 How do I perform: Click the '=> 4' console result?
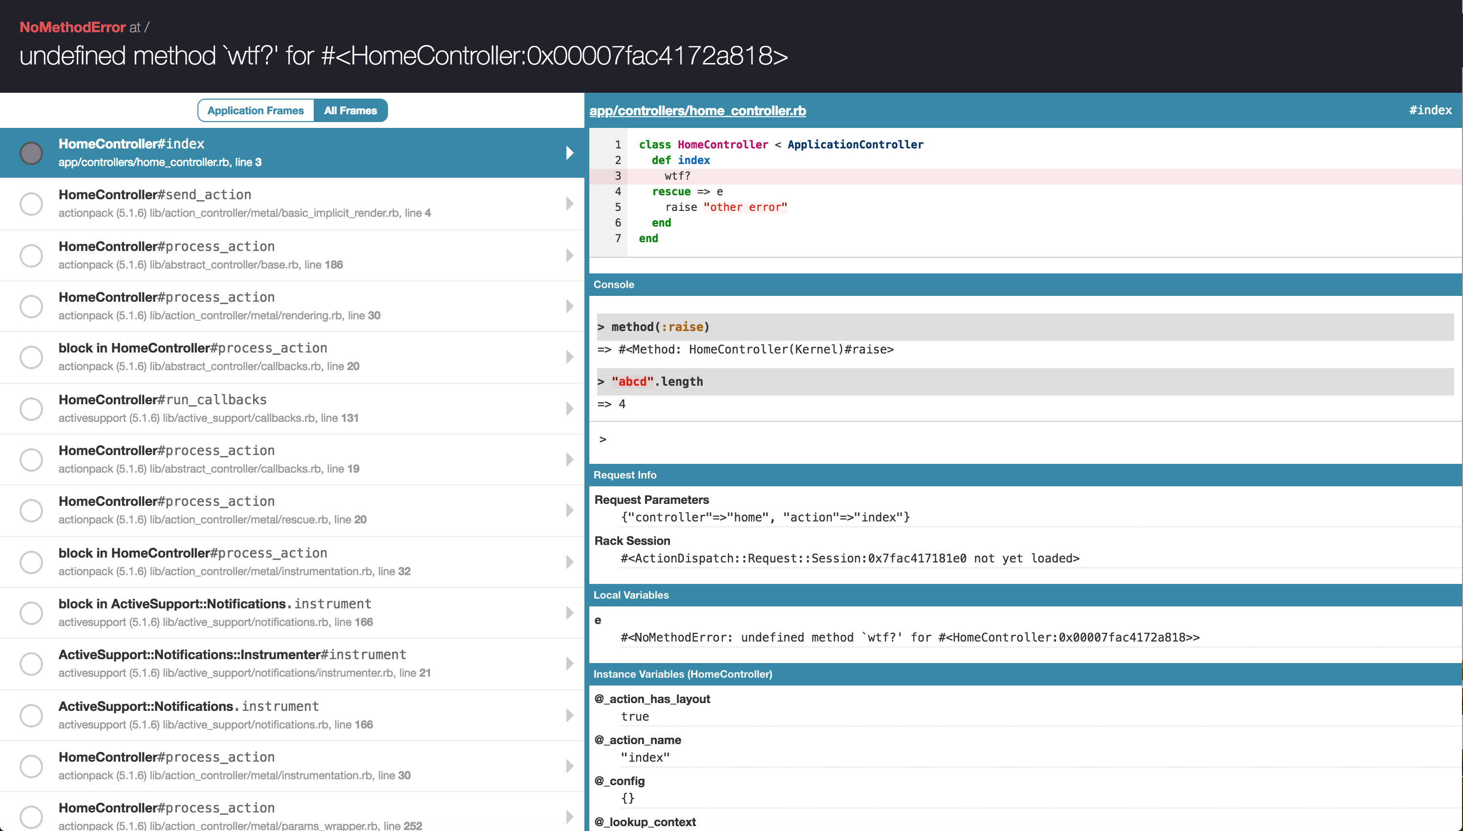pyautogui.click(x=612, y=404)
